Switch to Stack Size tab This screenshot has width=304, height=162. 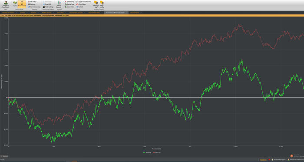60,13
